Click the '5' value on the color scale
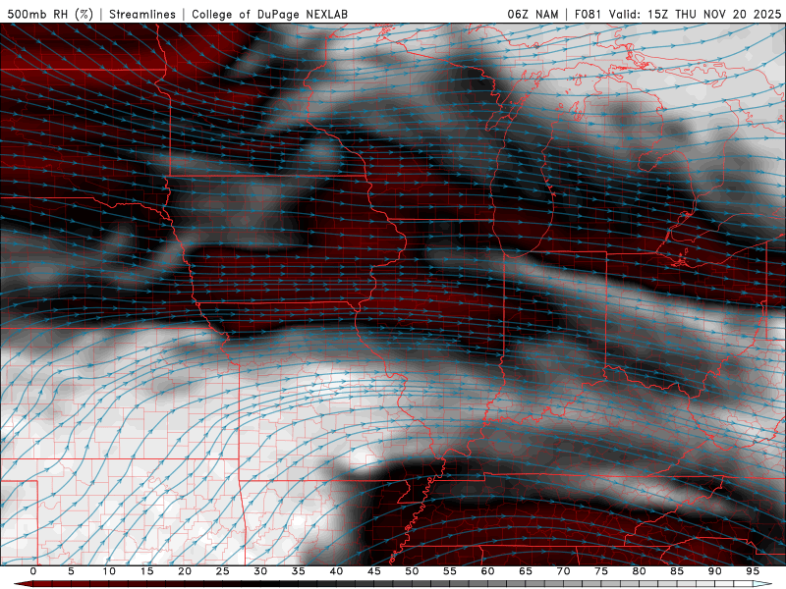The height and width of the screenshot is (589, 786). [x=71, y=571]
